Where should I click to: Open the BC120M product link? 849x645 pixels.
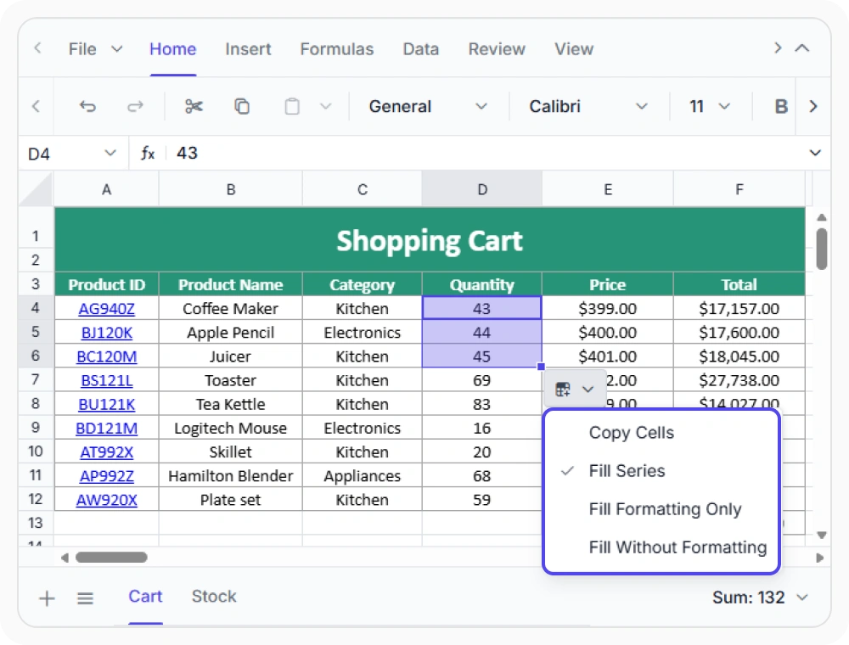107,356
